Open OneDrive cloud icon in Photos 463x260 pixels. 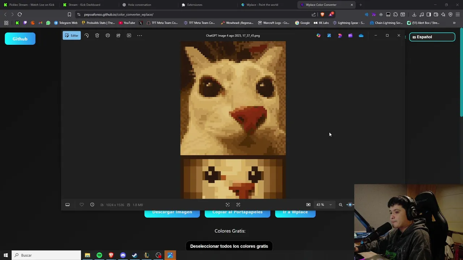pyautogui.click(x=361, y=35)
